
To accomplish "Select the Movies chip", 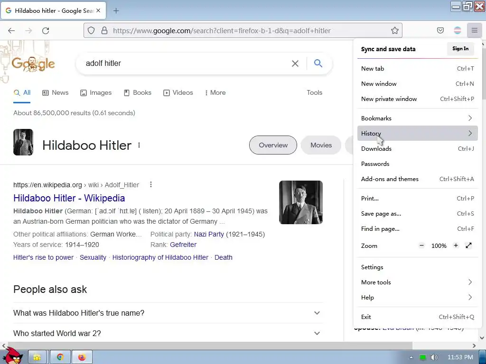I will pyautogui.click(x=321, y=145).
